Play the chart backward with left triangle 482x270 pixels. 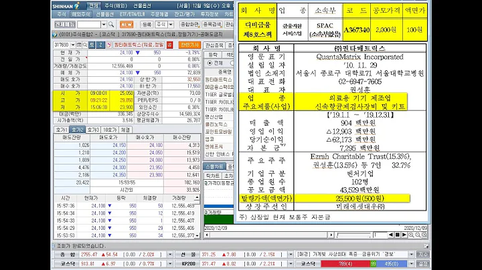391,235
